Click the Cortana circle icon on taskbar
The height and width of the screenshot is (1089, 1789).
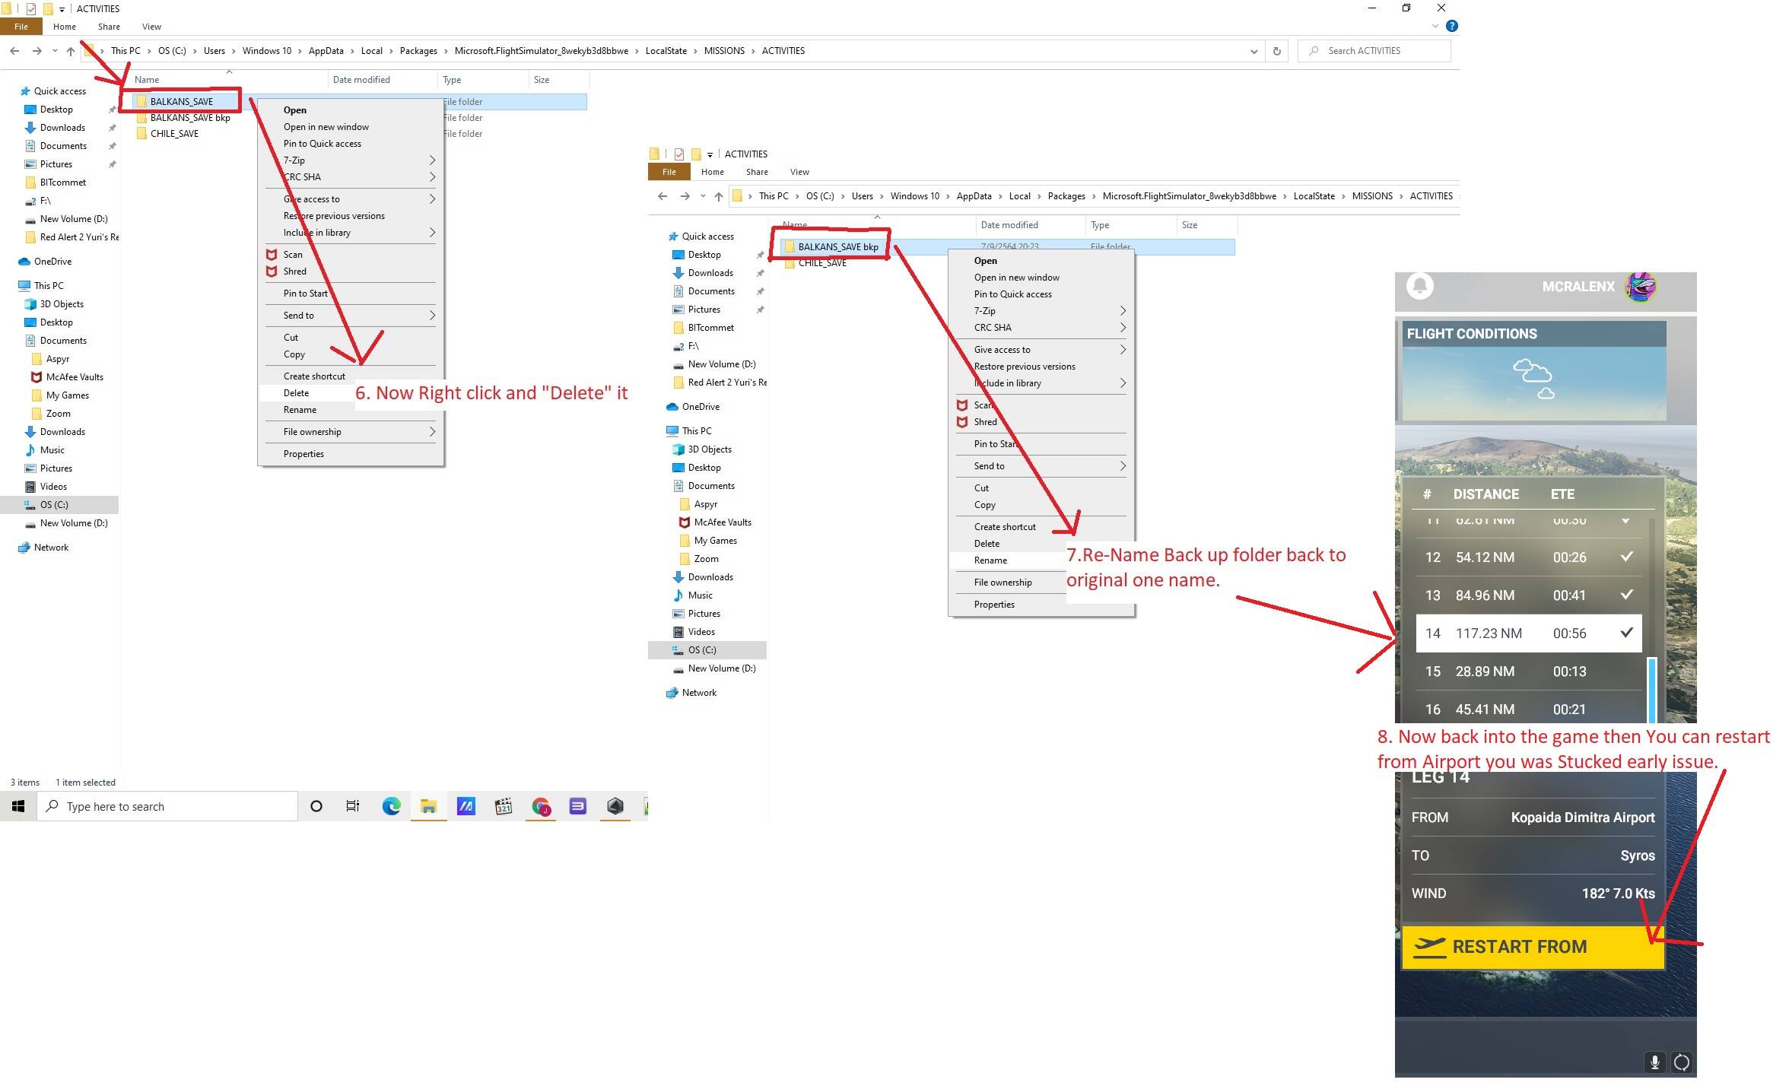316,806
